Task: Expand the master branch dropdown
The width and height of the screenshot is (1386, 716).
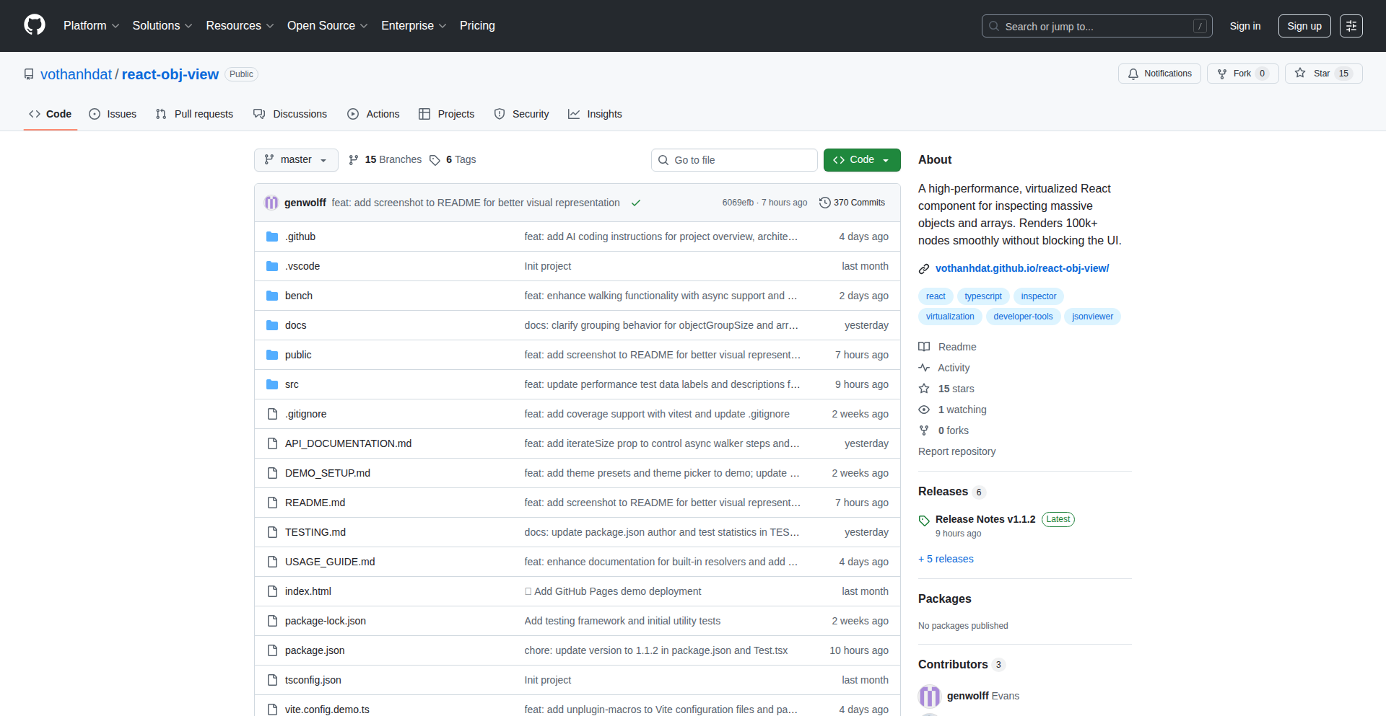Action: coord(296,159)
